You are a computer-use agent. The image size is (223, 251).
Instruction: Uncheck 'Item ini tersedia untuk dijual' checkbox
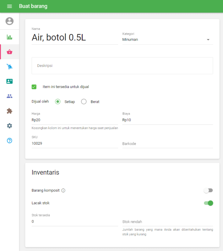click(x=34, y=87)
